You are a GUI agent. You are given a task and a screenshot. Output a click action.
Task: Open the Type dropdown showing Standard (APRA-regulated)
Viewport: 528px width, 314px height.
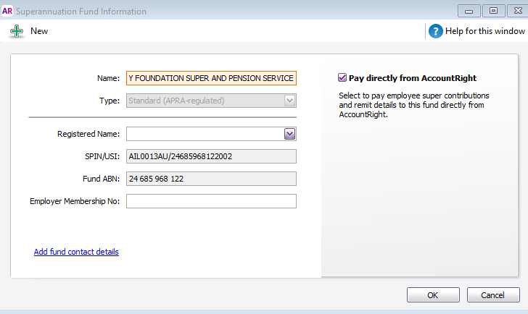211,101
